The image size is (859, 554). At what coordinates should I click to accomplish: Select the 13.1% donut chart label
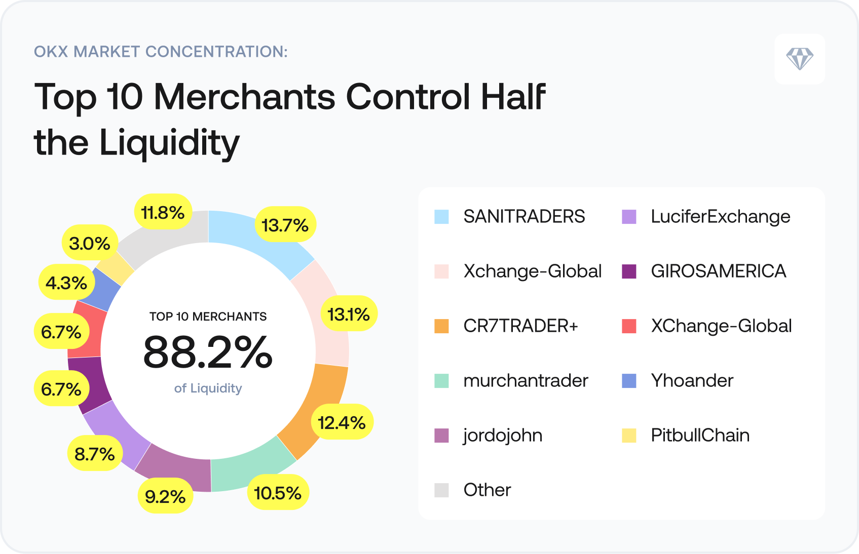click(349, 314)
